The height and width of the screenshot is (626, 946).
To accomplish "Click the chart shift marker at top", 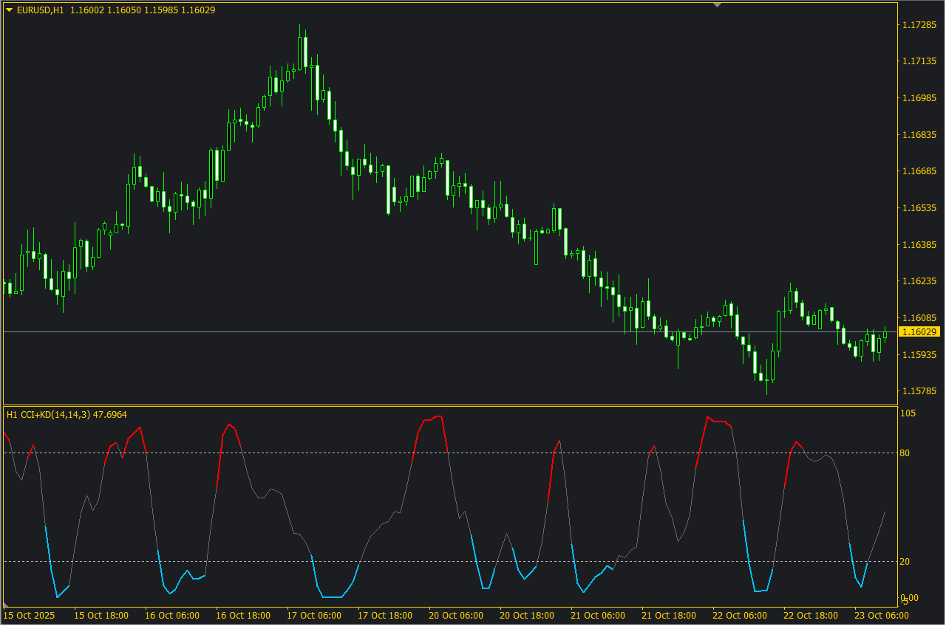I will (x=716, y=5).
